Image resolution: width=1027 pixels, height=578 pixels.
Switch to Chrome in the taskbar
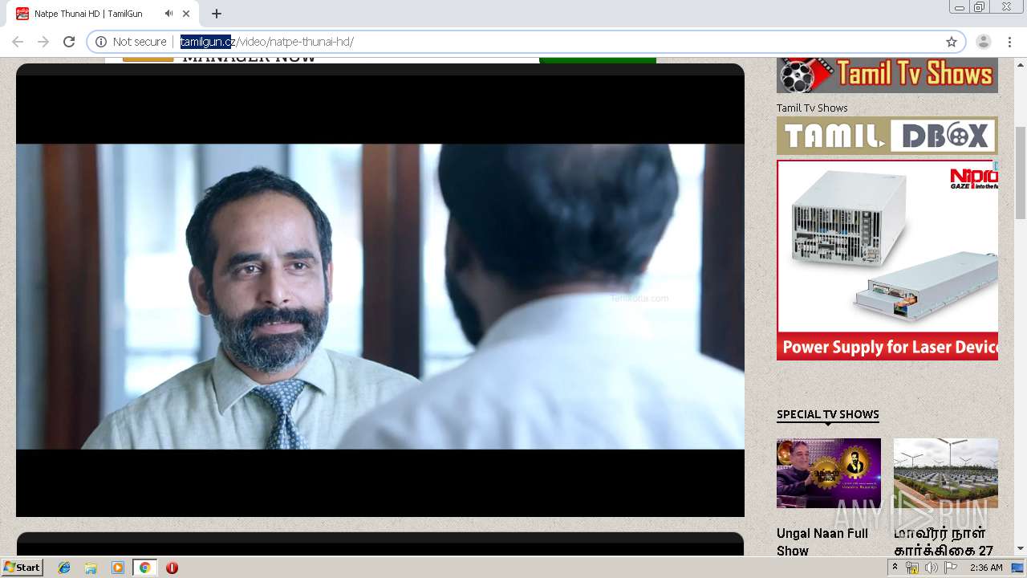click(x=144, y=568)
